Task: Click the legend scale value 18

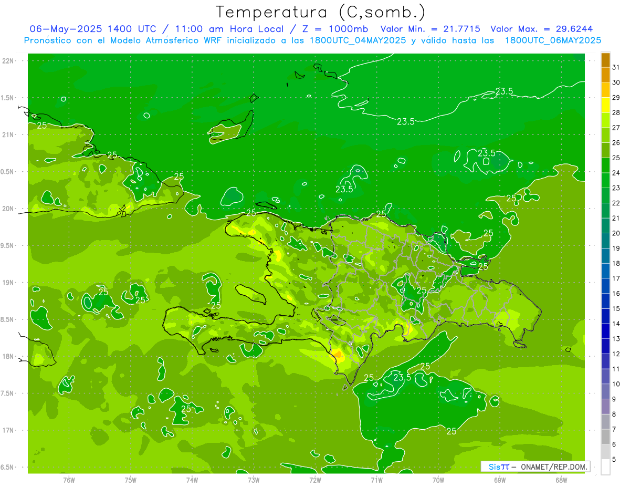Action: tap(616, 264)
